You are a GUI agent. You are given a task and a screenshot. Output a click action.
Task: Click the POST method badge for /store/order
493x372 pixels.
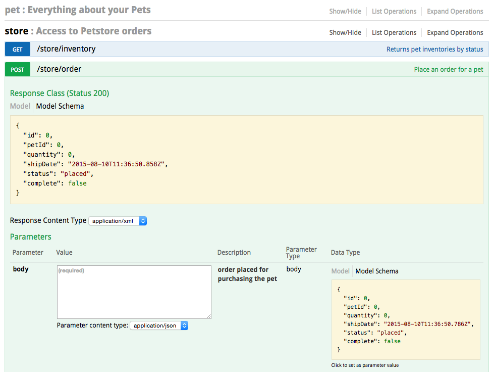point(17,69)
